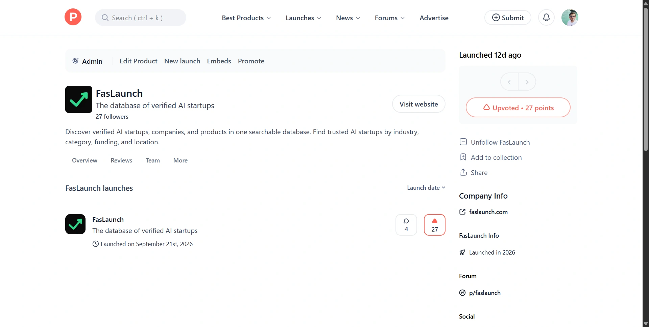The width and height of the screenshot is (649, 327).
Task: Click the Add to collection bookmark icon
Action: coord(463,157)
